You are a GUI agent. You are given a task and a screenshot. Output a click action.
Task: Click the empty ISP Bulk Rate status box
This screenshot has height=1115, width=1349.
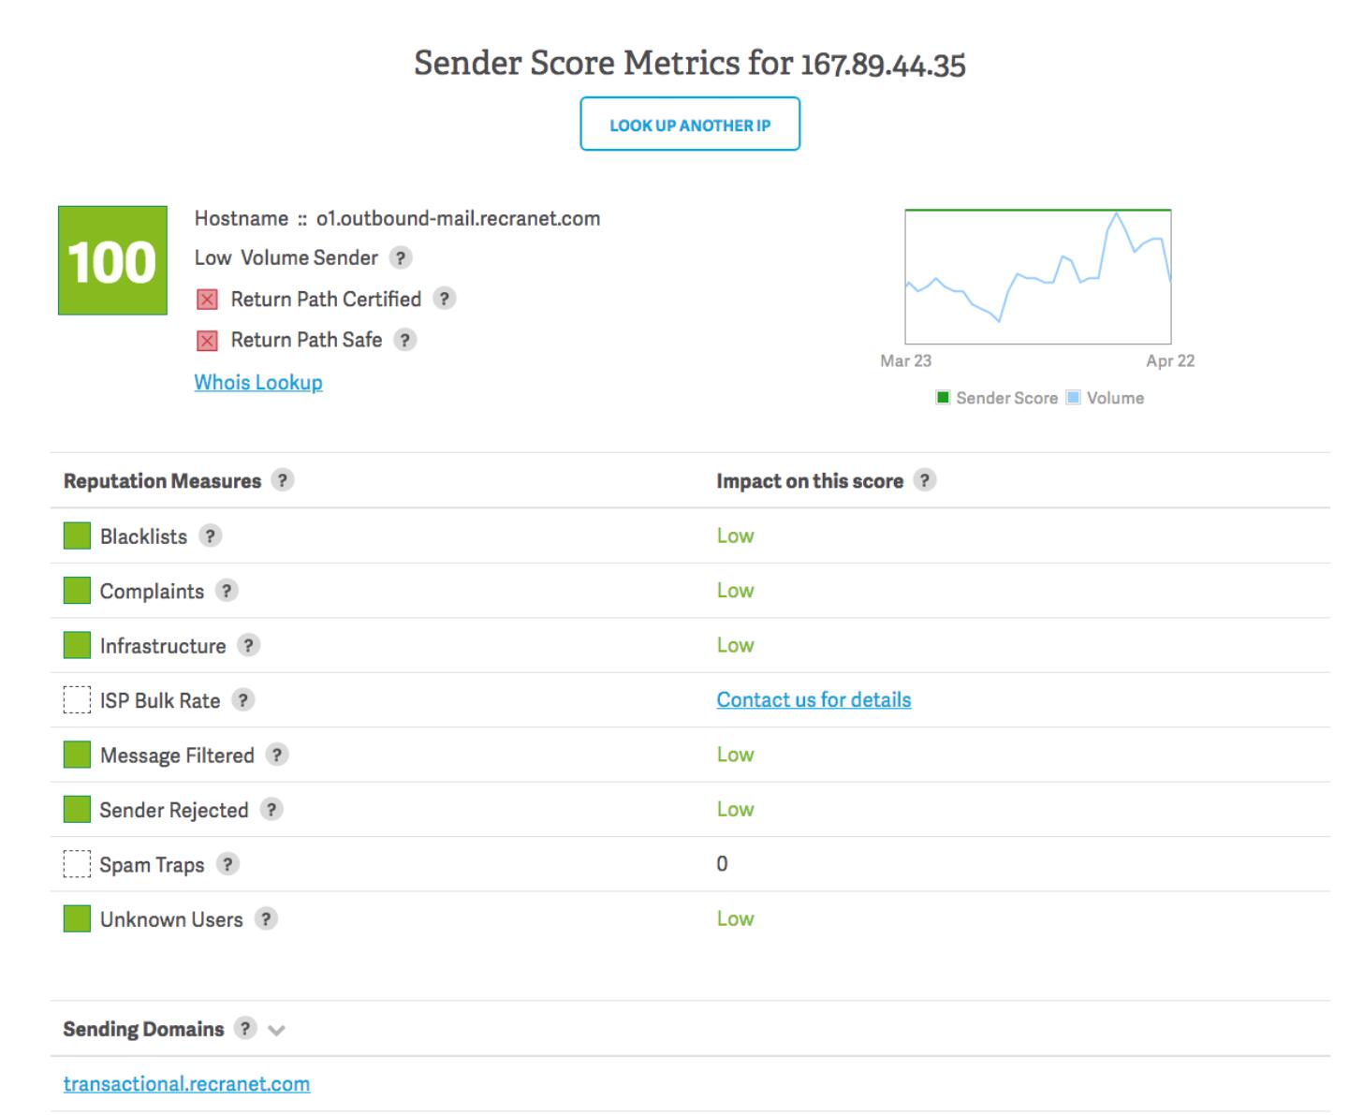coord(77,700)
